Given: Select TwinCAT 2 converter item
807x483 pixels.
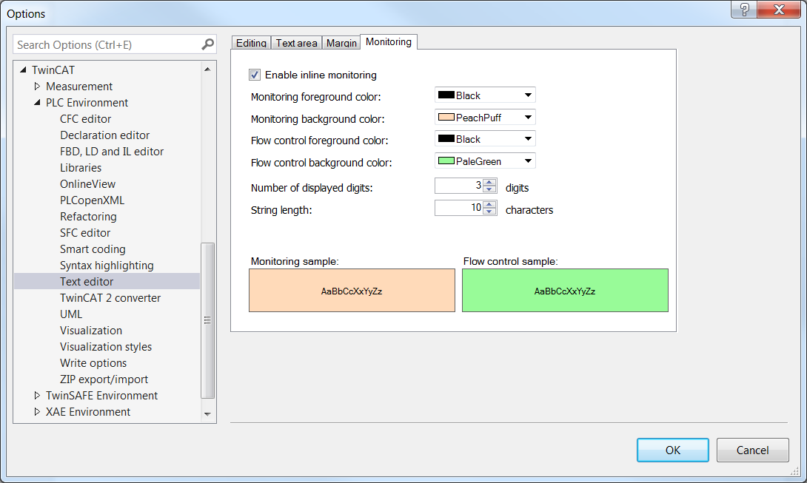Looking at the screenshot, I should 110,298.
